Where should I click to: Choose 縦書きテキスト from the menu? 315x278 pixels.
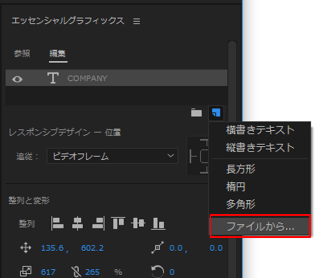(x=260, y=148)
